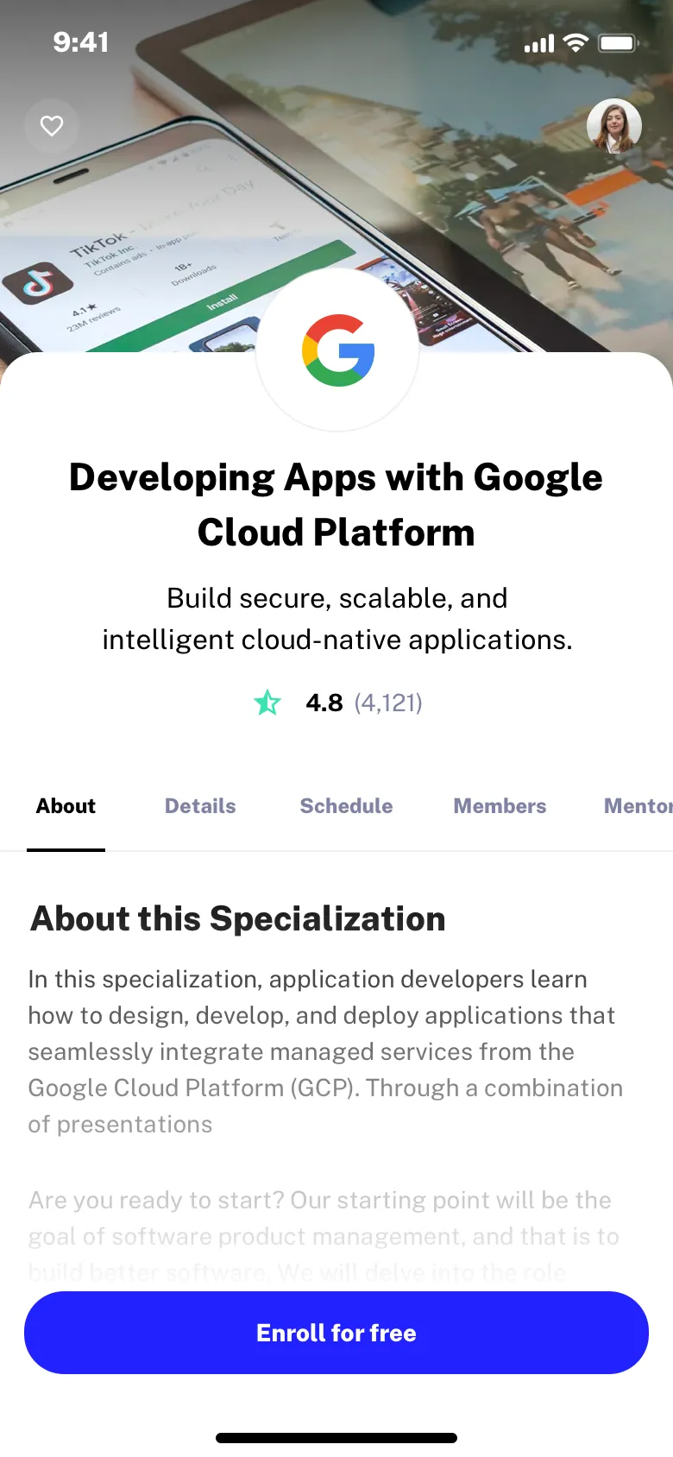Show the Mentors tab
Image resolution: width=673 pixels, height=1457 pixels.
[637, 806]
